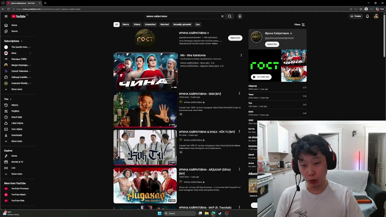This screenshot has height=217, width=386.
Task: Select the Unwatched filter chip
Action: click(150, 24)
